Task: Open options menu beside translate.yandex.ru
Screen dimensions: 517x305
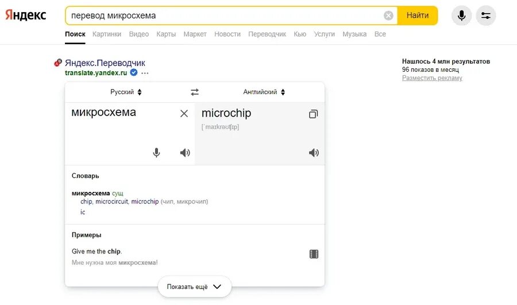Action: [x=145, y=73]
